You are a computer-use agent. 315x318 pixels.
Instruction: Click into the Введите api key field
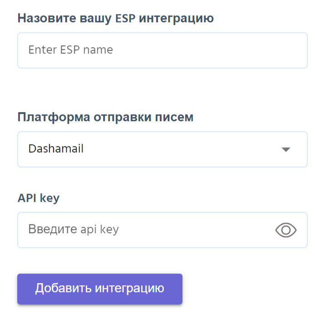145,230
